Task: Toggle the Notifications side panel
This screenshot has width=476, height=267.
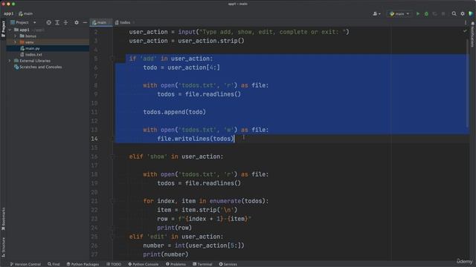Action: tap(473, 35)
